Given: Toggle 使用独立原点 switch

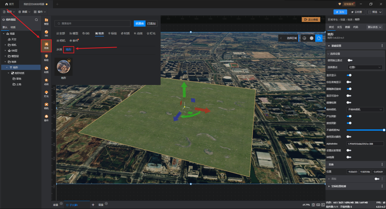Looking at the screenshot, I should (350, 60).
